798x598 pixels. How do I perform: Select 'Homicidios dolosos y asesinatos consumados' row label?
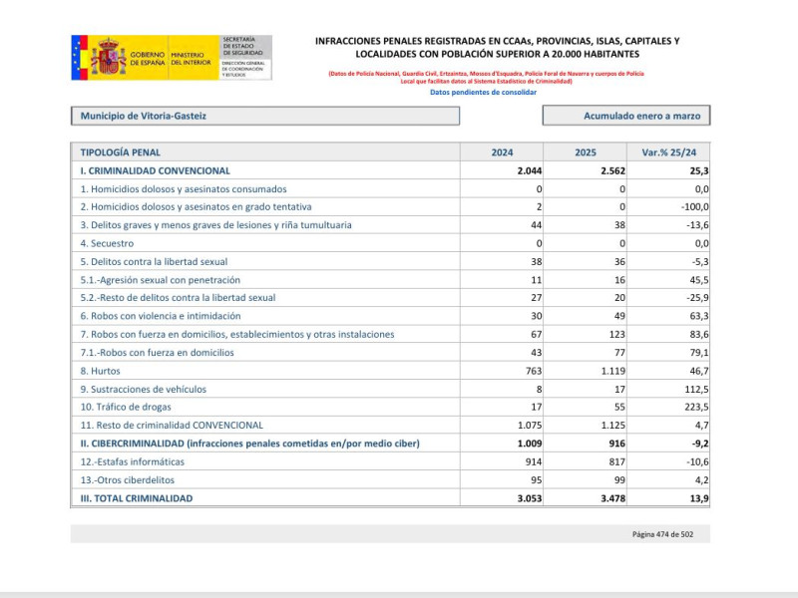coord(184,189)
